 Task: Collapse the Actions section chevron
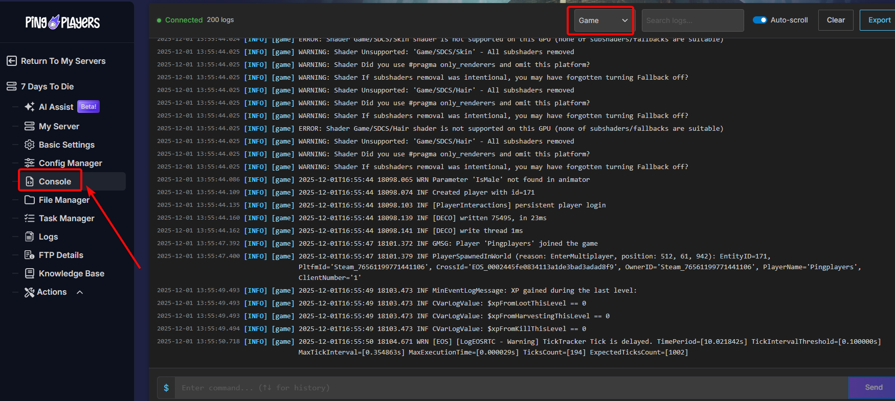pyautogui.click(x=80, y=292)
